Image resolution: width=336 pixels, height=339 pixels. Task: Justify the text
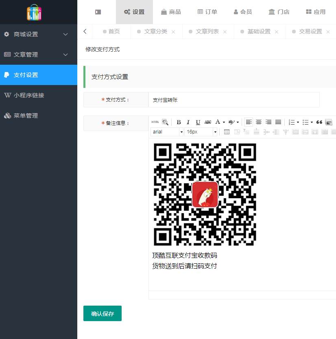[278, 122]
